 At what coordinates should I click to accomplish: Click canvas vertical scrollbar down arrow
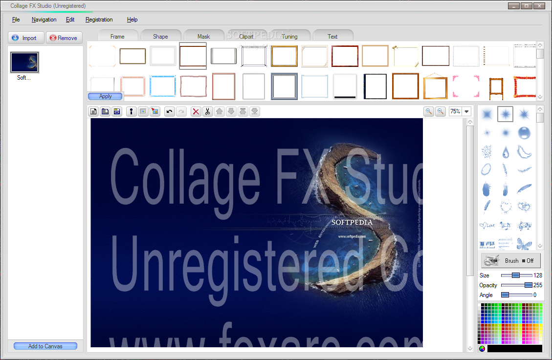[470, 348]
